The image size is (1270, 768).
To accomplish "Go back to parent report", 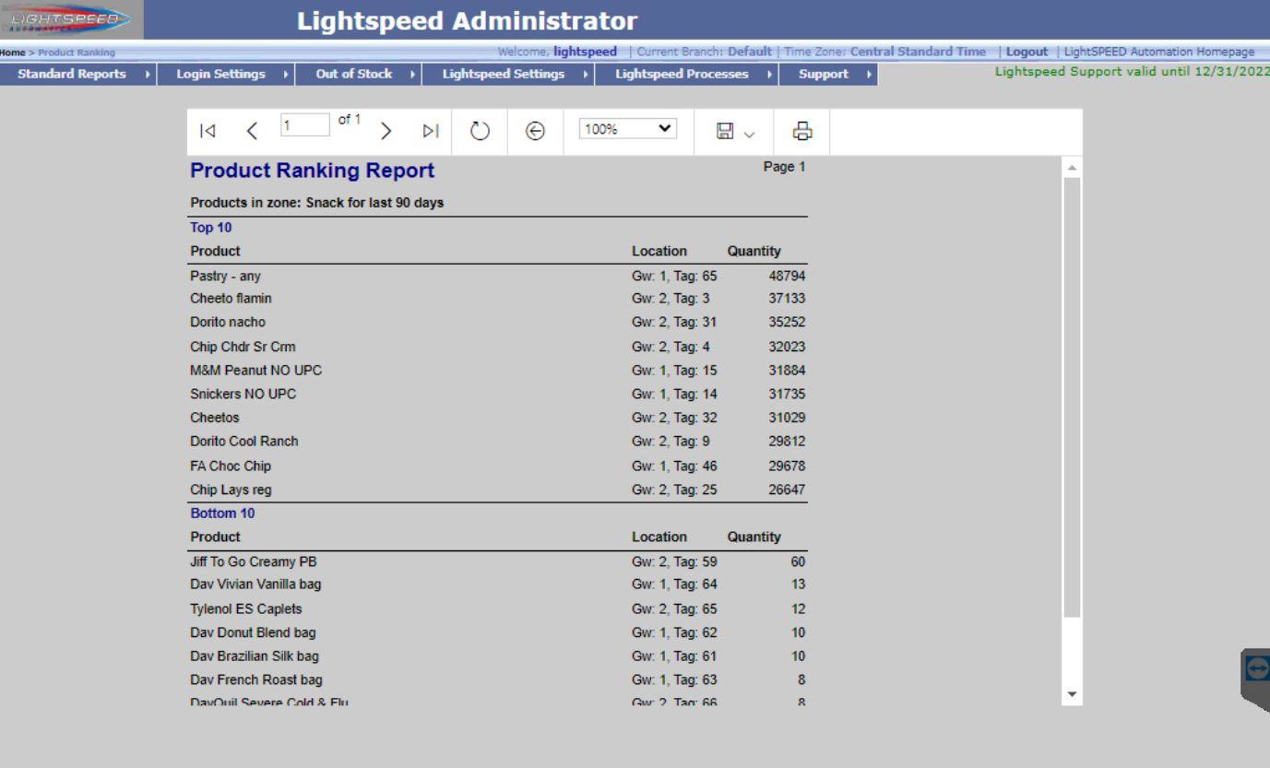I will tap(533, 132).
